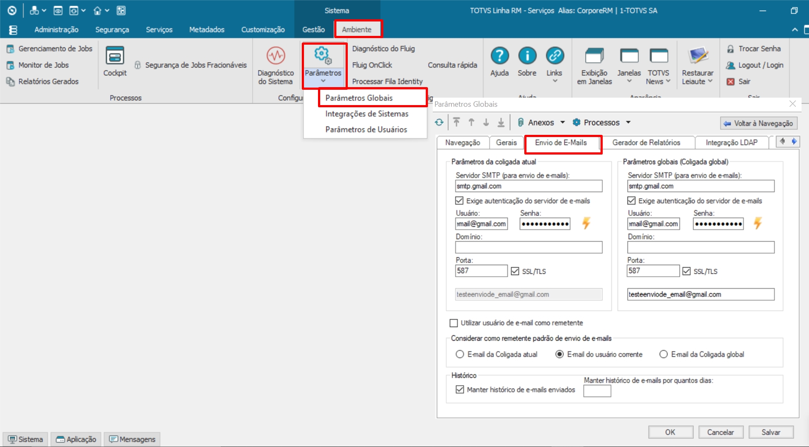This screenshot has width=809, height=447.
Task: Click Trocar Senha
Action: pos(754,49)
